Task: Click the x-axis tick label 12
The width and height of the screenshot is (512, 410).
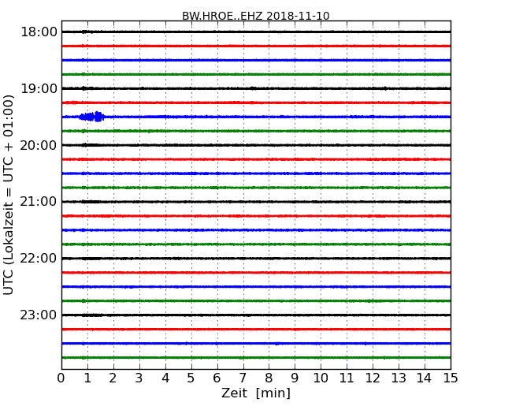Action: [x=373, y=378]
